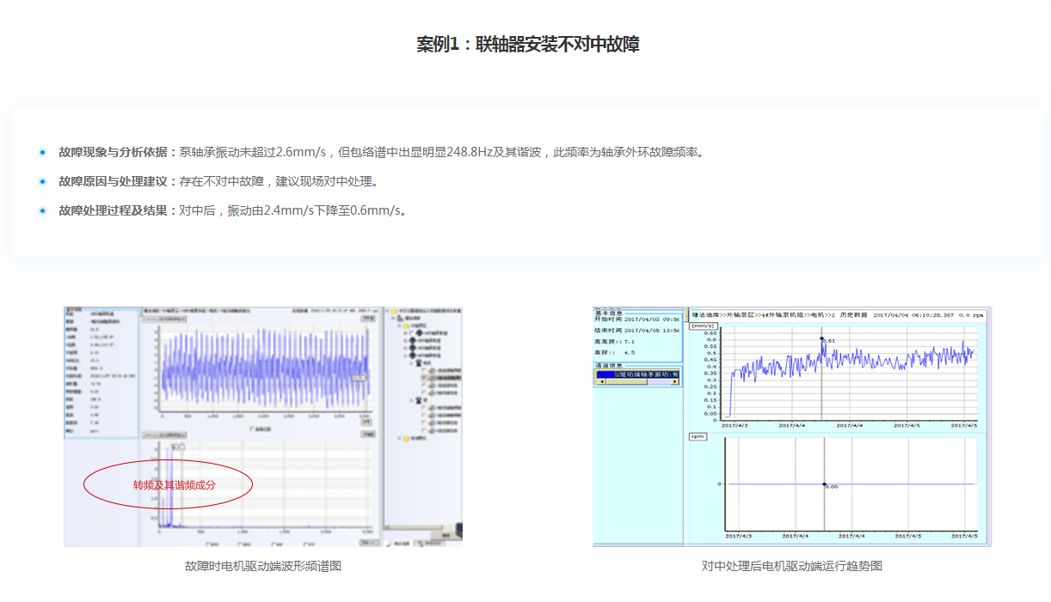
Task: Open the fault waveform spectrum screenshot image
Action: 263,426
